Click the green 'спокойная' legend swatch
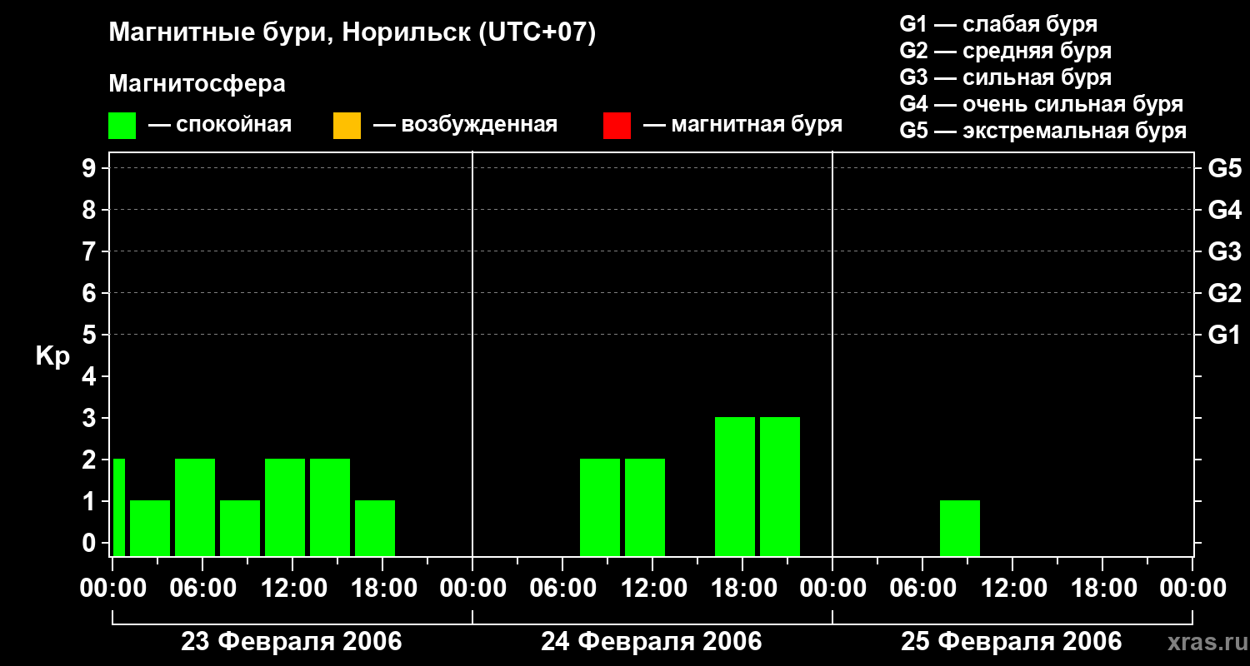 click(x=122, y=126)
